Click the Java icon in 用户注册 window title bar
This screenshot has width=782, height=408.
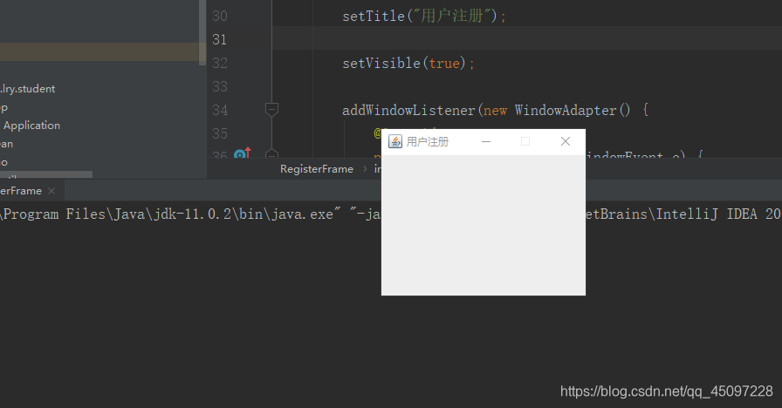(x=395, y=141)
